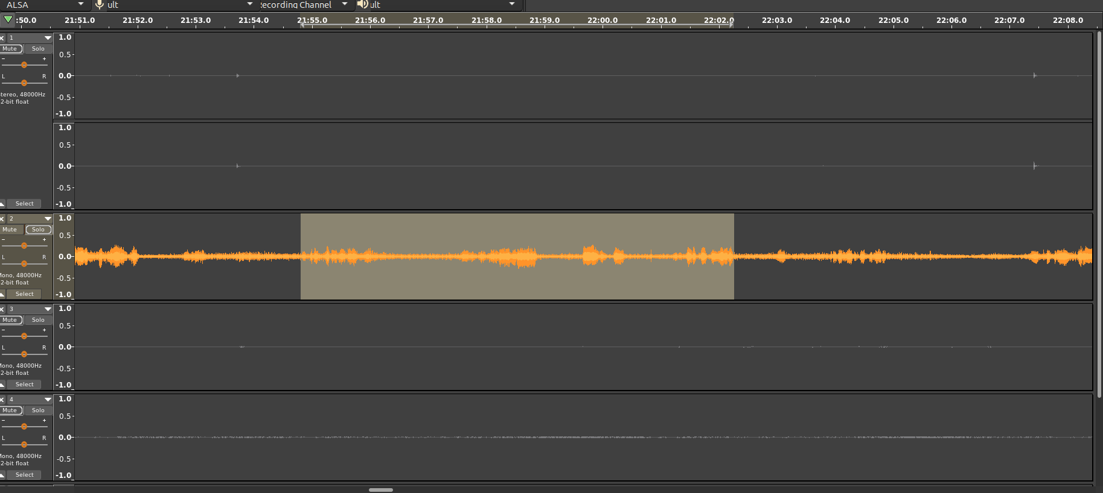The image size is (1103, 493).
Task: Click the 22:03.0 mark on the timeline ruler
Action: coord(777,20)
